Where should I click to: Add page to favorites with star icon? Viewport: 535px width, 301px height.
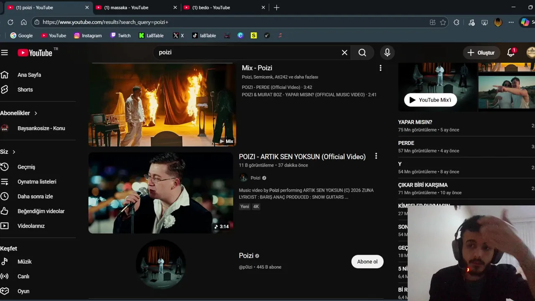pyautogui.click(x=443, y=22)
